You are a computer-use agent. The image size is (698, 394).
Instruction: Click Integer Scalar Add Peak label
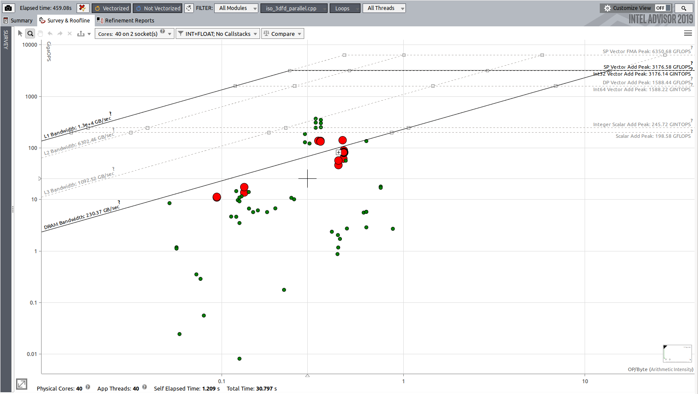coord(642,124)
